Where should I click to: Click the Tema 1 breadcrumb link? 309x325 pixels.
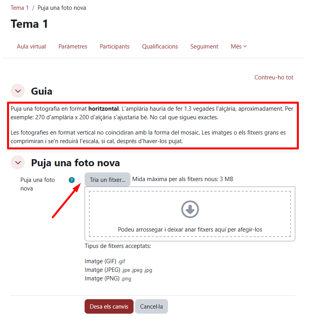(20, 8)
